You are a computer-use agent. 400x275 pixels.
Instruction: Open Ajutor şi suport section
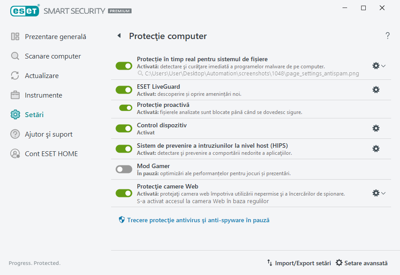[x=15, y=134]
